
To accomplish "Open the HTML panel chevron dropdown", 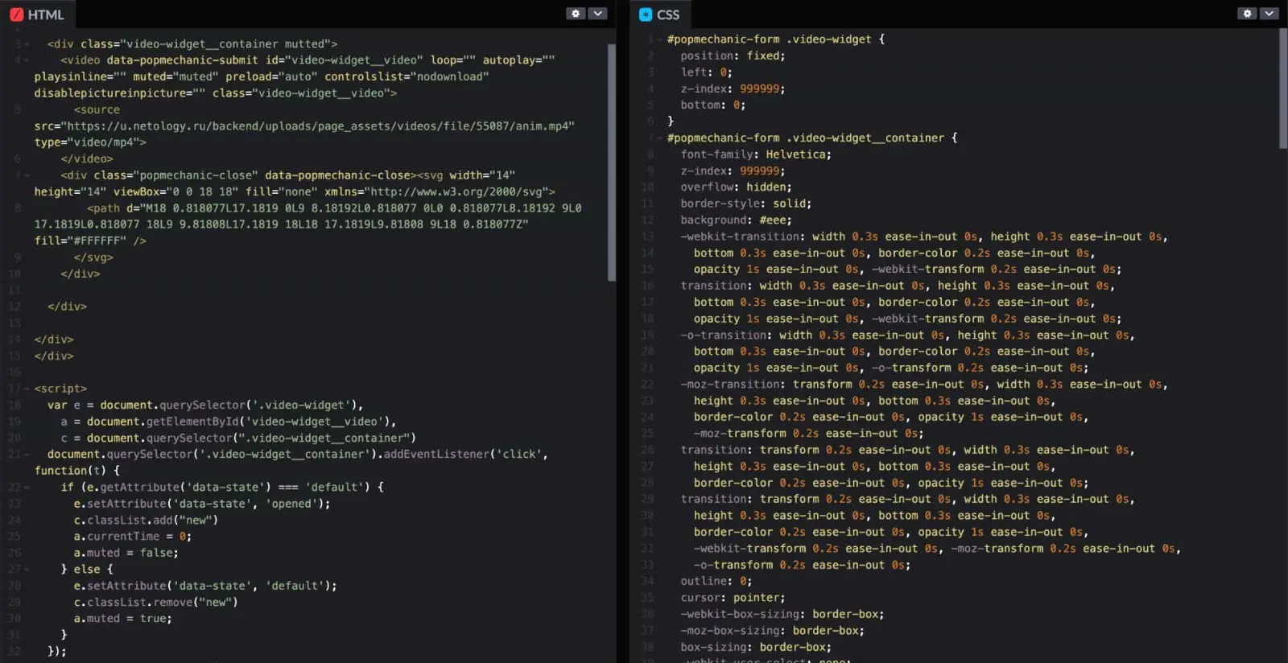I will coord(597,14).
